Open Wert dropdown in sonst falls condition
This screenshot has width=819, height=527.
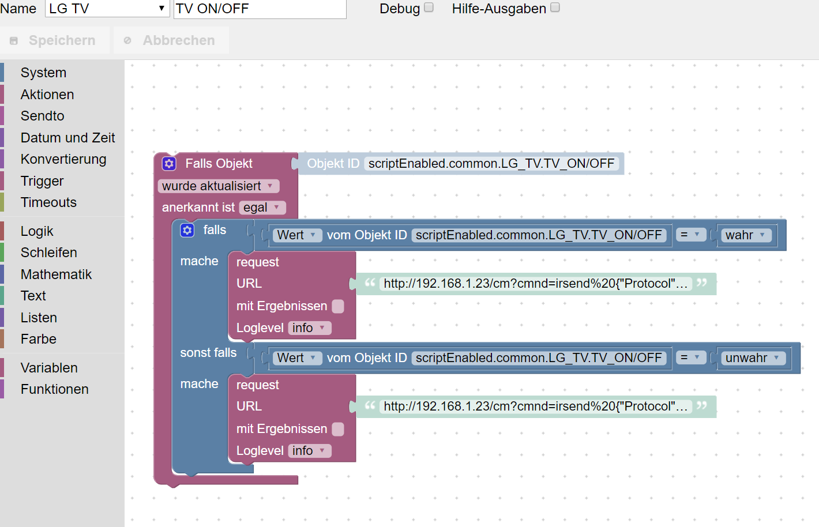297,358
